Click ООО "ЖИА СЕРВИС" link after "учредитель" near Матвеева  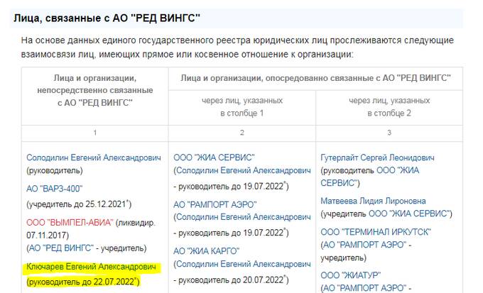click(x=408, y=214)
